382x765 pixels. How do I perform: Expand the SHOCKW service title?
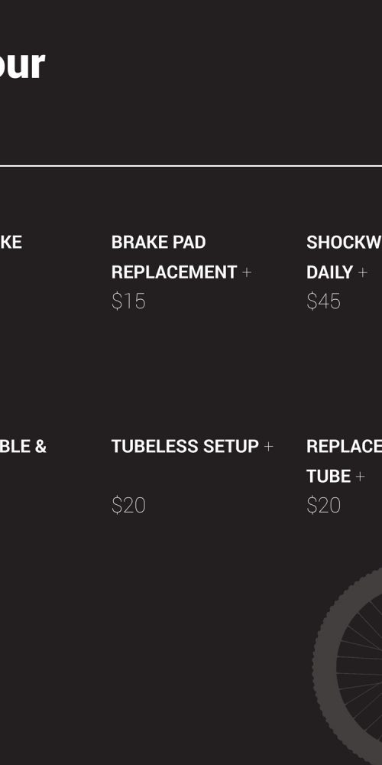coord(344,243)
